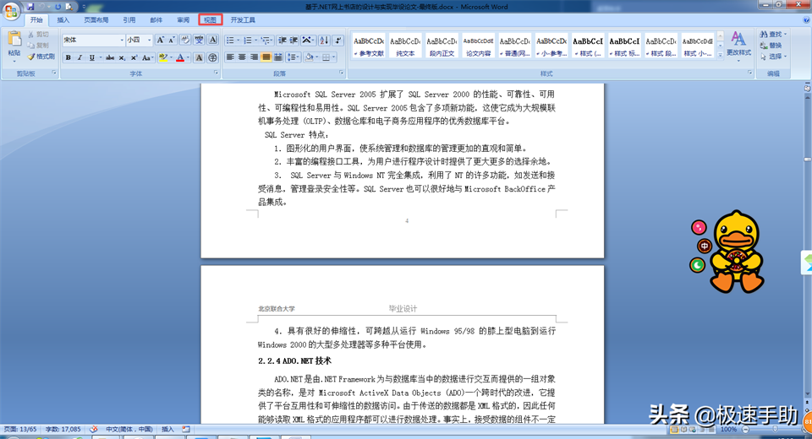This screenshot has width=812, height=439.
Task: Apply strikethrough formatting
Action: click(x=109, y=57)
